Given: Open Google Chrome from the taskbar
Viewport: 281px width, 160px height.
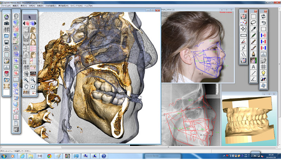Looking at the screenshot, I should tap(49, 156).
